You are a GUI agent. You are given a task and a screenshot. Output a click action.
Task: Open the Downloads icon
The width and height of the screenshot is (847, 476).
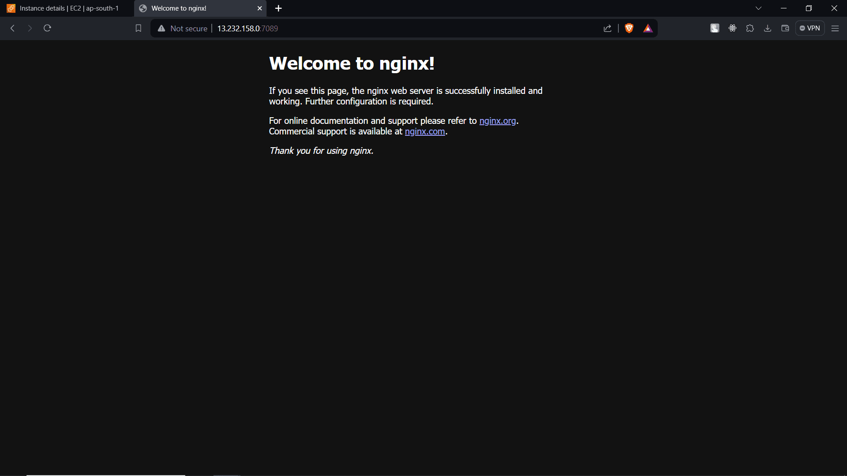768,28
